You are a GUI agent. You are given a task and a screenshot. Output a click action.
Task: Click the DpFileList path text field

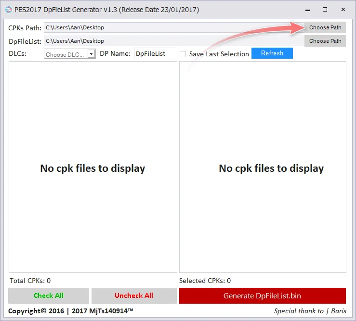(x=174, y=41)
